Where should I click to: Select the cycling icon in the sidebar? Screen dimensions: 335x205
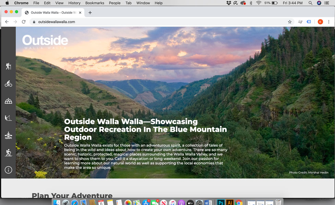pyautogui.click(x=8, y=84)
